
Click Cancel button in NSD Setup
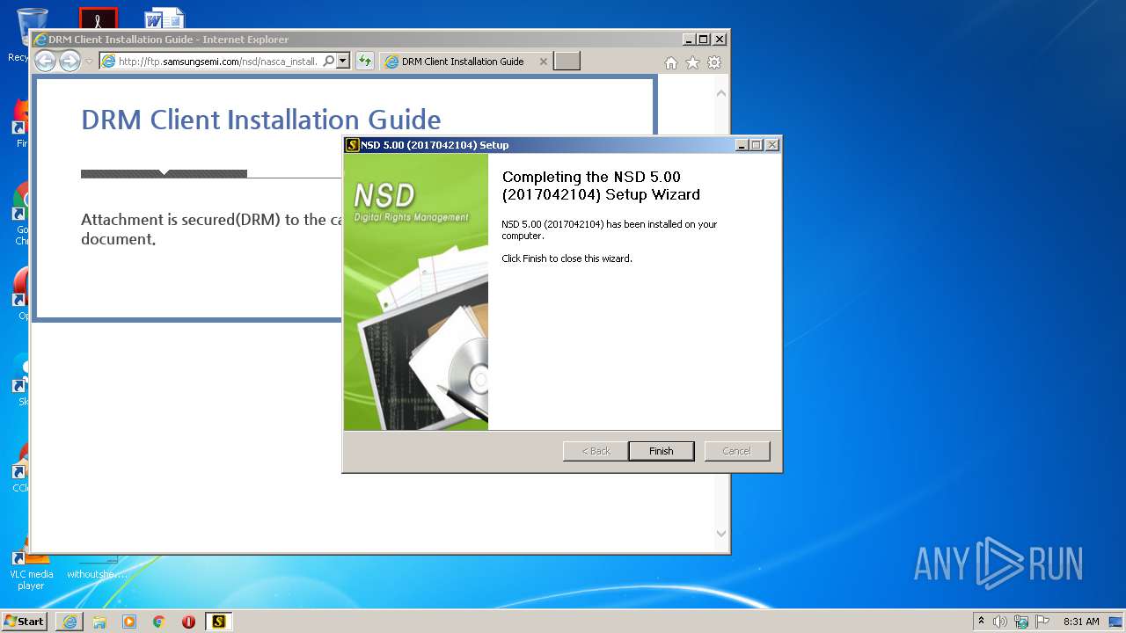pyautogui.click(x=737, y=451)
